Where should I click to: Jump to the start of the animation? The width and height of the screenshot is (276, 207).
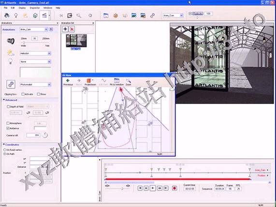(x=140, y=188)
